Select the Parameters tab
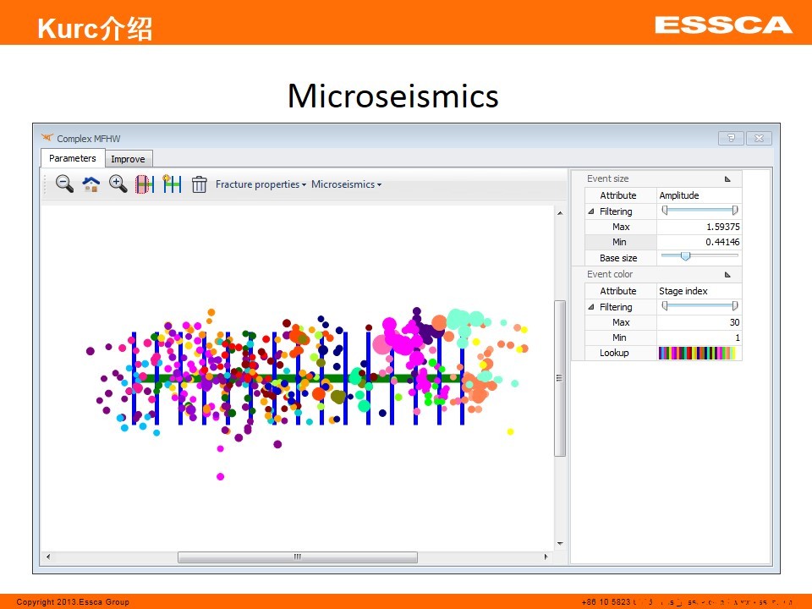812x609 pixels. pos(73,158)
